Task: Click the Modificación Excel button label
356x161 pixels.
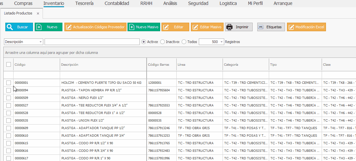Action: click(310, 27)
